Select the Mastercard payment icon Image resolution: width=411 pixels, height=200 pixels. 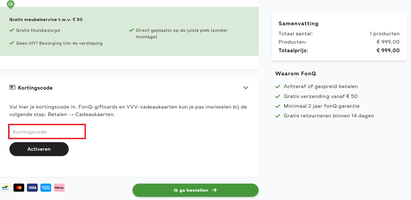tap(19, 187)
